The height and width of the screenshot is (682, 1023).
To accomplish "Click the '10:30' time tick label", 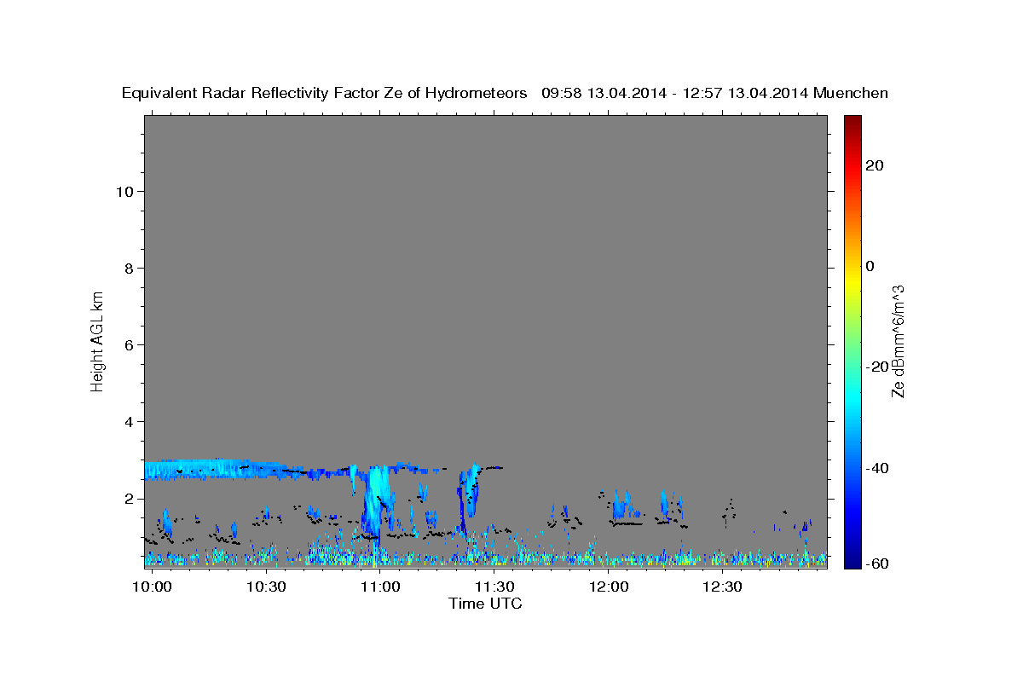I will [x=266, y=587].
